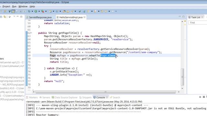Screen dimensions: 207x116
Task: Click 'return title;' on line 71
Action: 59,62
